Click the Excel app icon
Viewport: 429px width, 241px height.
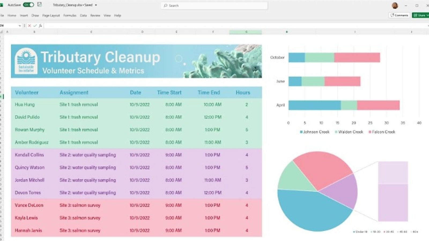pos(1,5)
